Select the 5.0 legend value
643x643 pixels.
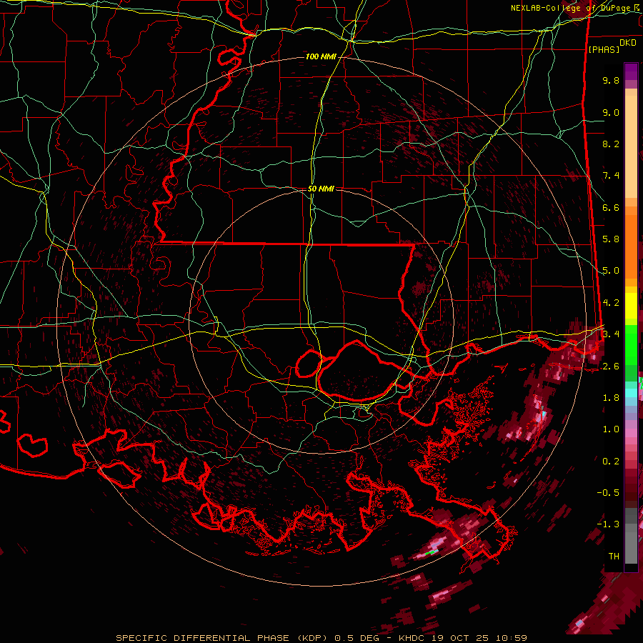[x=611, y=271]
